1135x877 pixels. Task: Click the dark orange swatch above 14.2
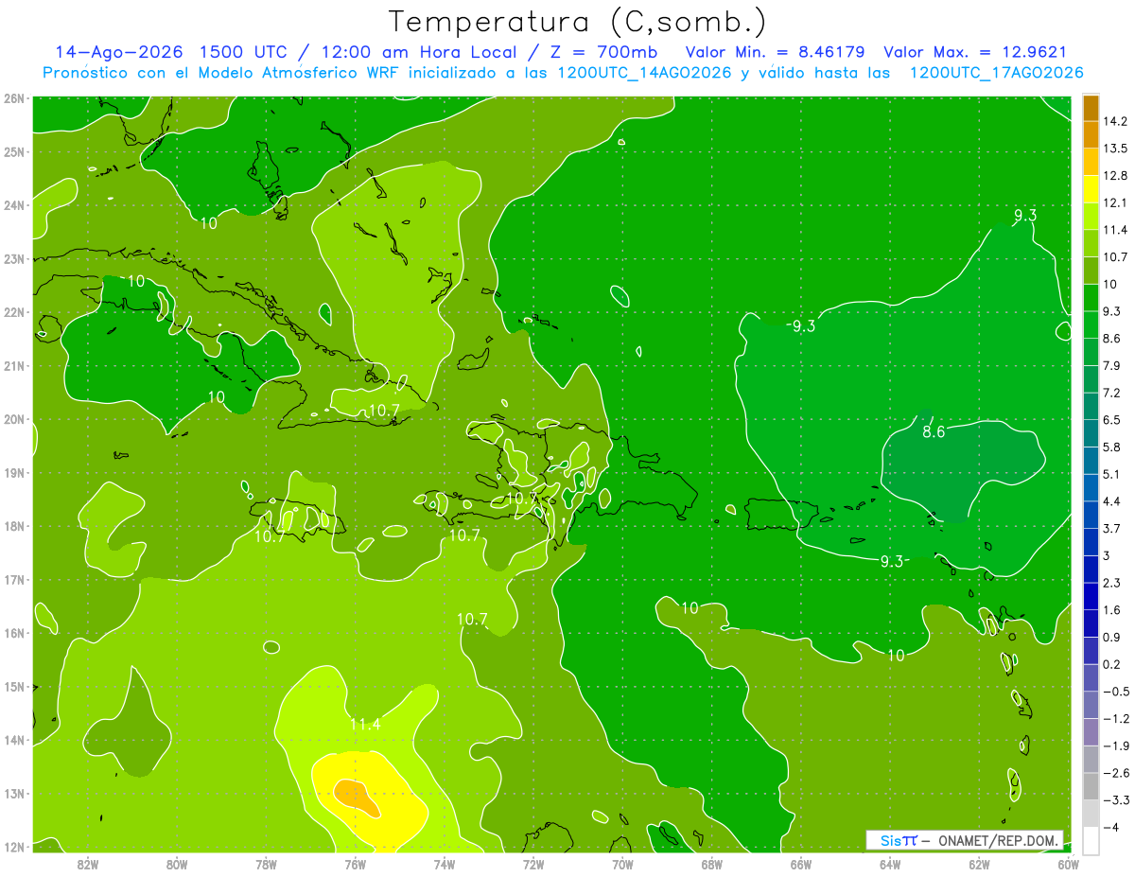coord(1091,109)
